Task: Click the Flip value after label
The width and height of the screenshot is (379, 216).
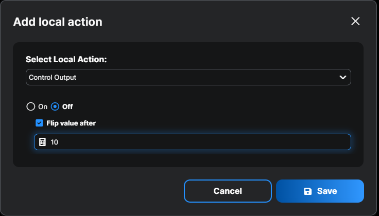Action: point(71,123)
